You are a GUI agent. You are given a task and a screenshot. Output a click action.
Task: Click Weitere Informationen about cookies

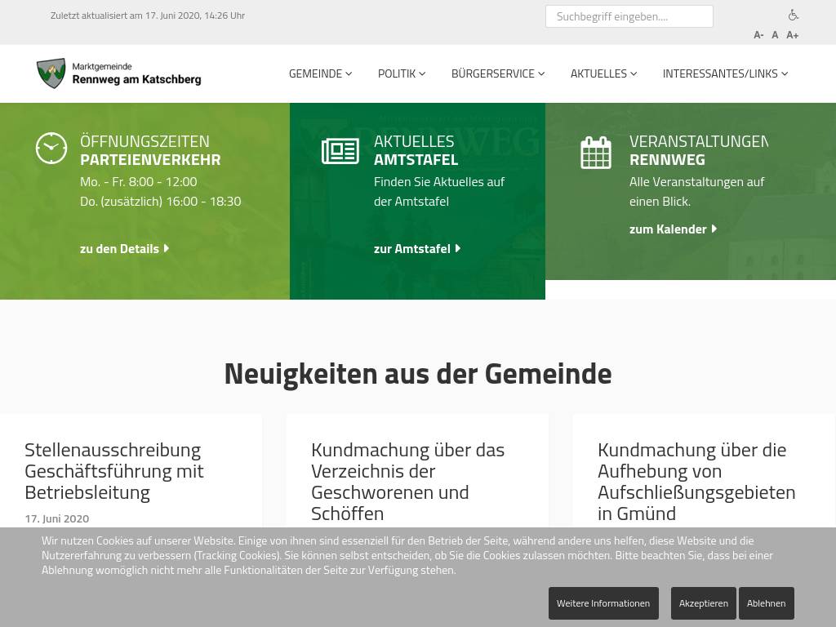603,603
